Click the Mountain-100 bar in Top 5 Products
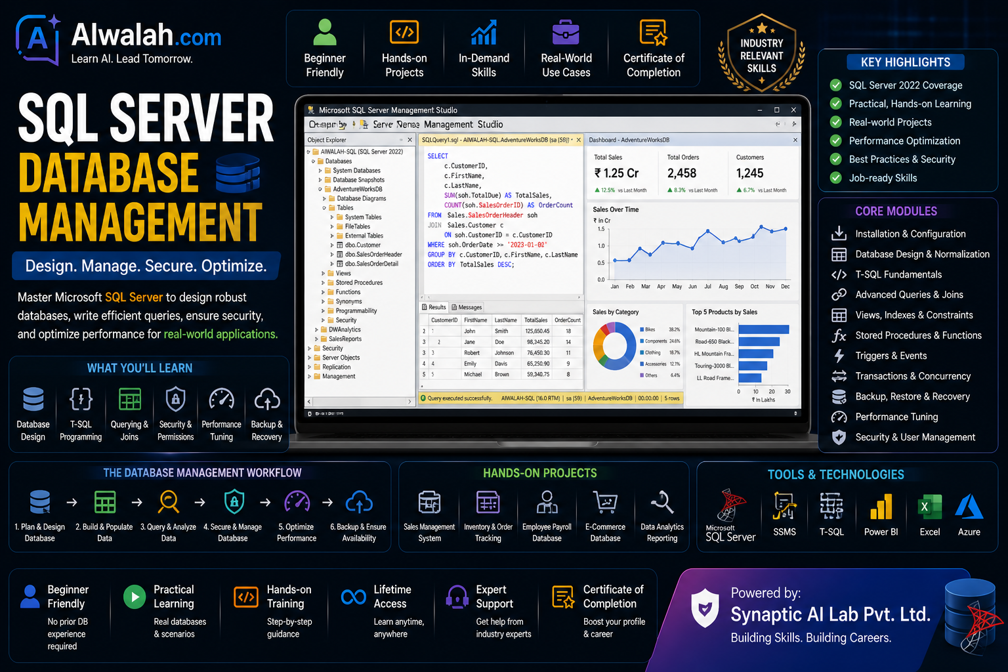This screenshot has height=672, width=1008. click(764, 329)
